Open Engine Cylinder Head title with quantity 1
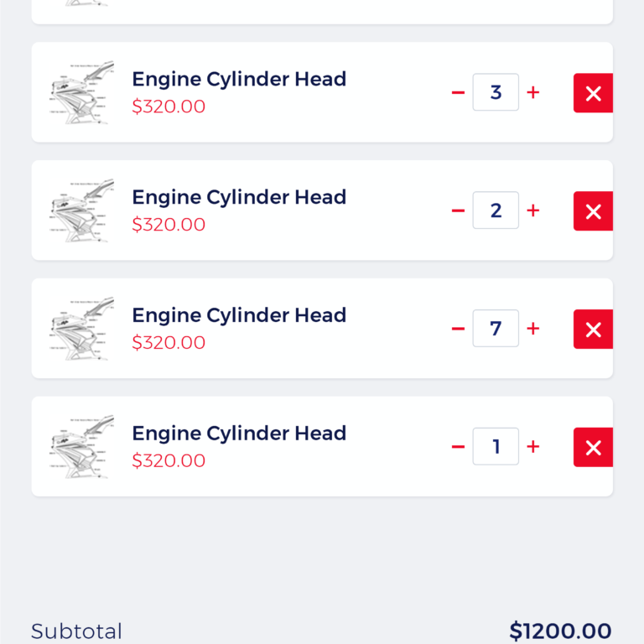The height and width of the screenshot is (644, 644). [x=239, y=434]
